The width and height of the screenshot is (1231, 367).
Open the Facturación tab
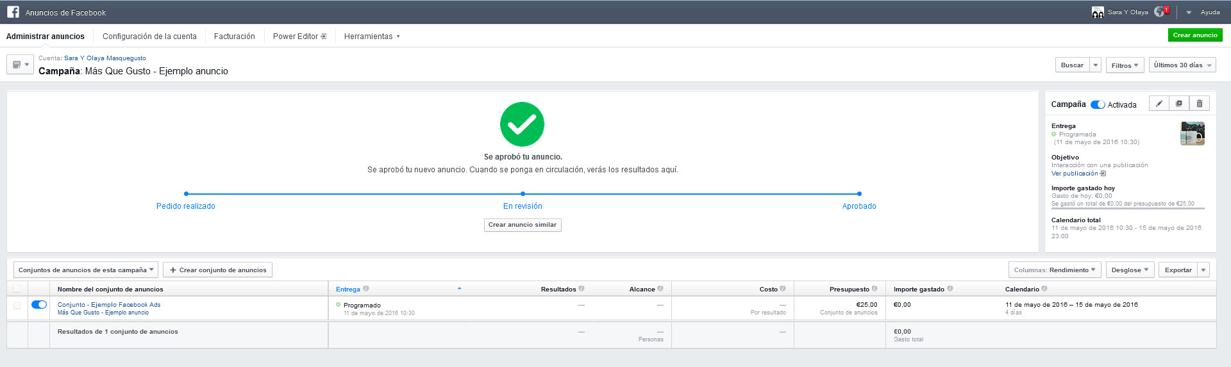234,37
